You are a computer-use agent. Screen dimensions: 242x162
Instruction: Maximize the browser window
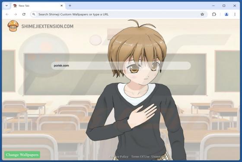point(224,6)
